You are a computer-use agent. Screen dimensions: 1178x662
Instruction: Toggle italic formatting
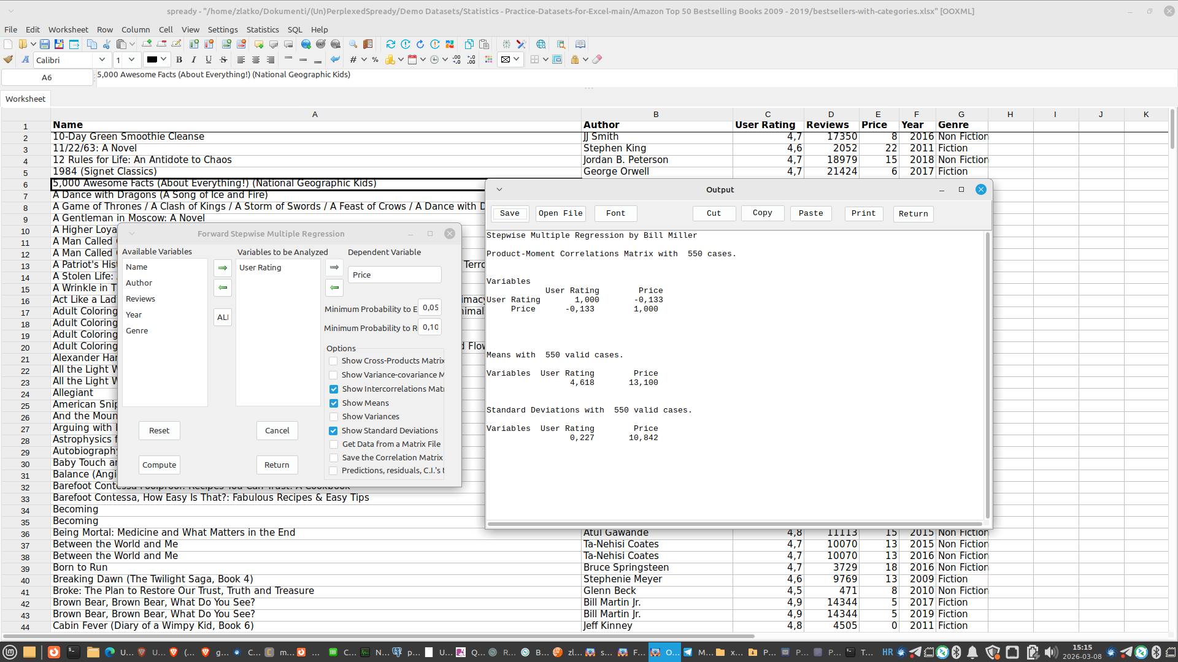194,59
